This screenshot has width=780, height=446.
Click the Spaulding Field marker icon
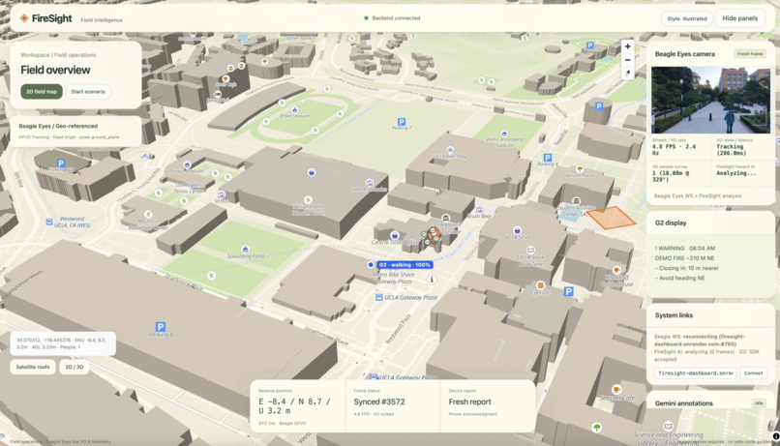click(x=245, y=249)
